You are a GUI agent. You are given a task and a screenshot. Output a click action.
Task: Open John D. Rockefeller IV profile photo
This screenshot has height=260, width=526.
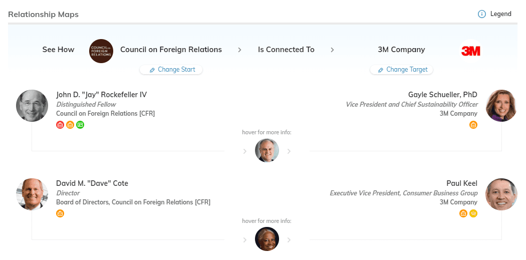(x=32, y=106)
